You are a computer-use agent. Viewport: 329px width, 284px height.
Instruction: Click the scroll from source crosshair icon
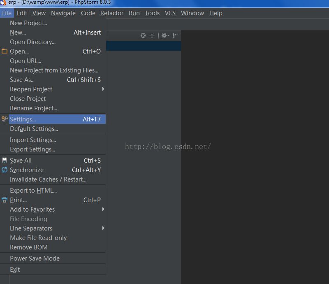tap(143, 35)
